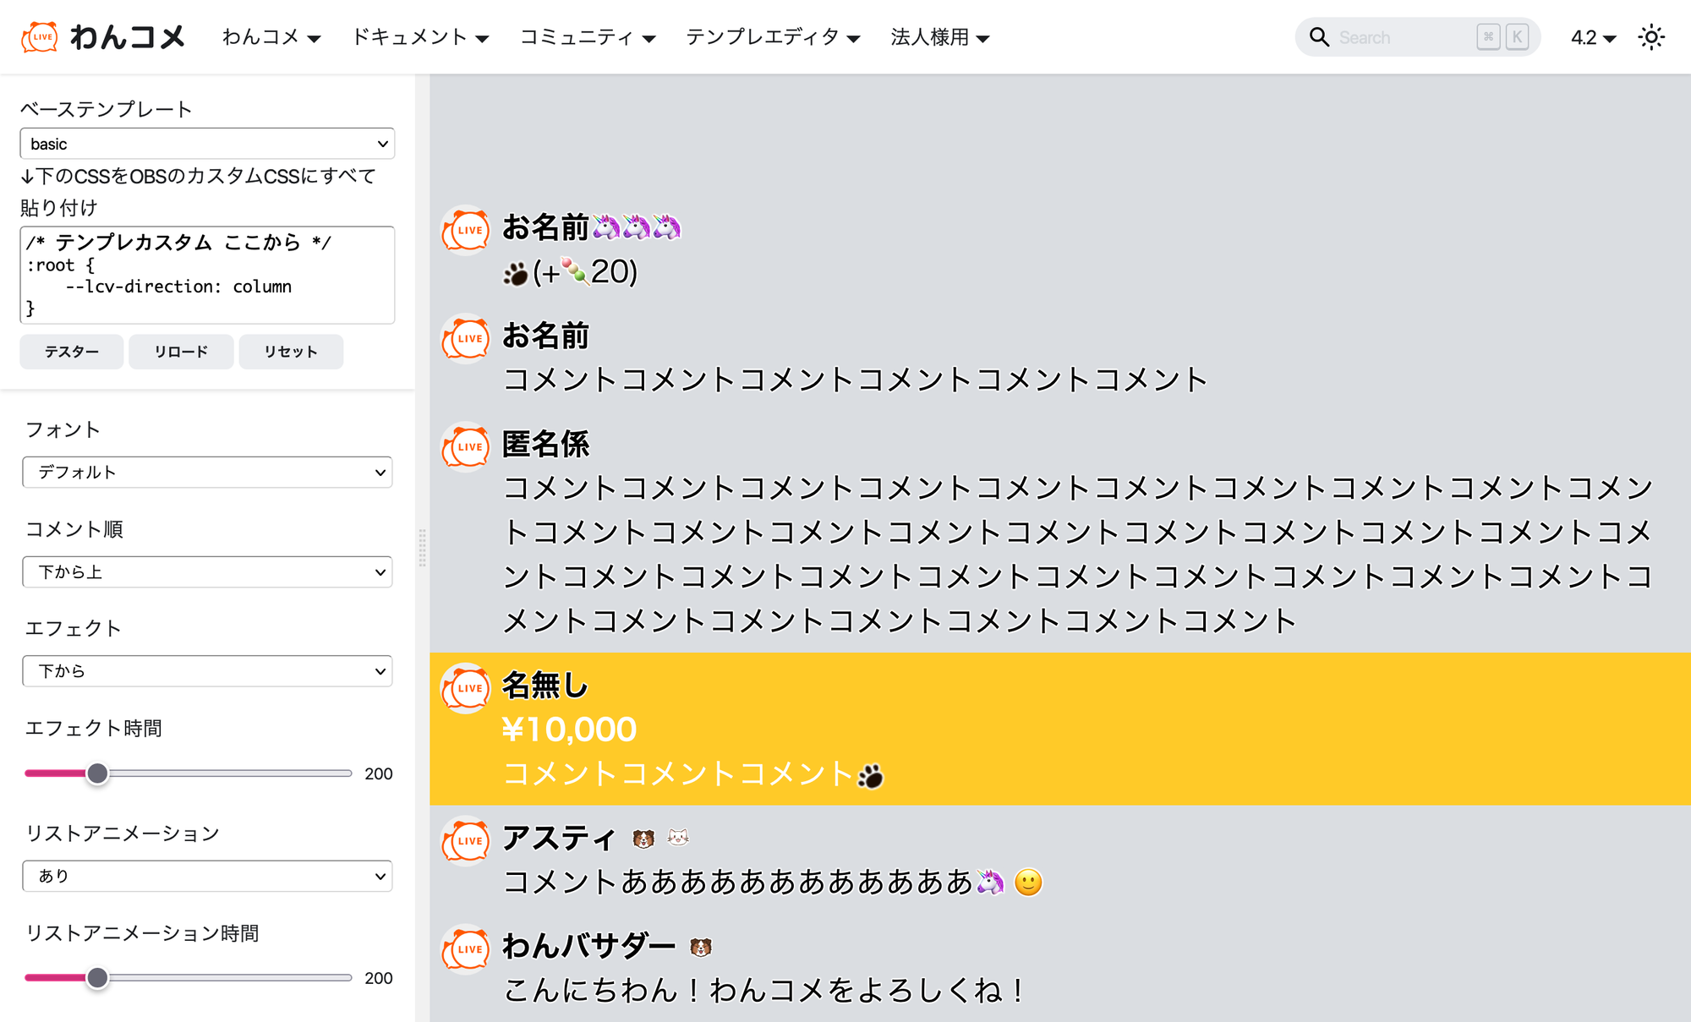Click LIVE avatar icon next to 匿名係
This screenshot has height=1022, width=1691.
point(466,446)
